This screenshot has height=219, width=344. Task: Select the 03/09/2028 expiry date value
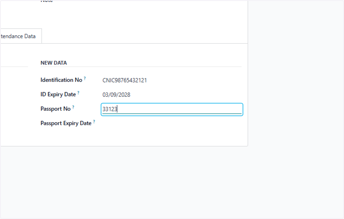click(116, 95)
